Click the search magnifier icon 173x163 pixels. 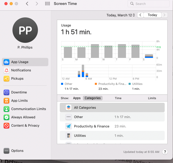click(132, 4)
